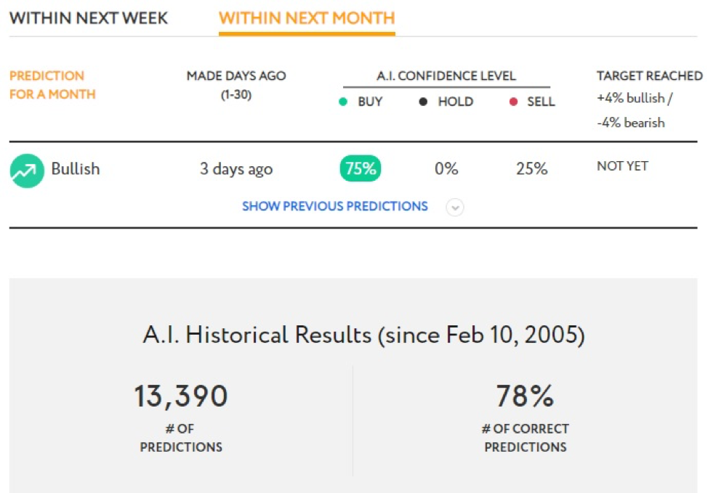This screenshot has height=493, width=708.
Task: Click the 78% correct predictions figure
Action: pos(525,396)
